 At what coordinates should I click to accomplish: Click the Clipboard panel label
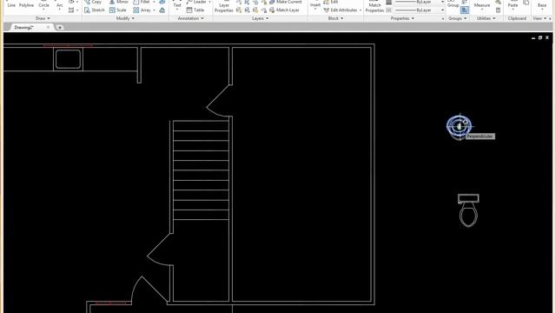[x=517, y=18]
